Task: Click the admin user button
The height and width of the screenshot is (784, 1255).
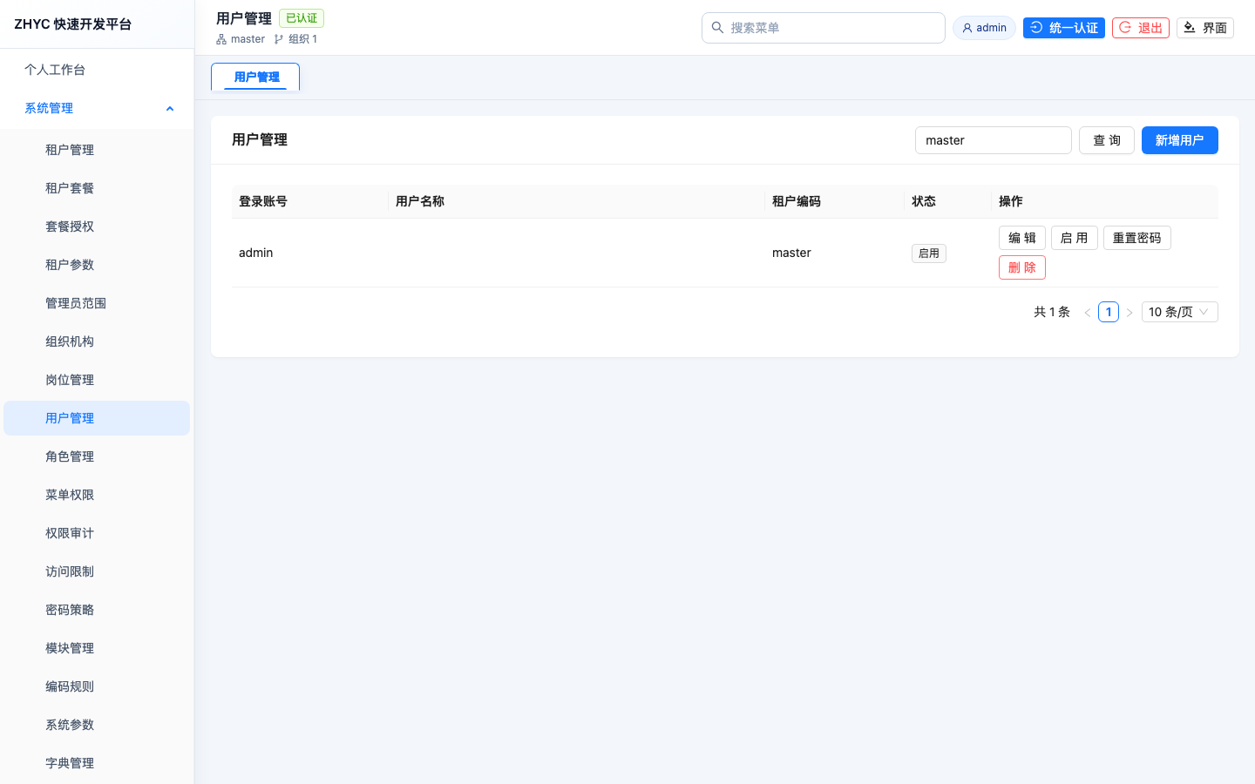Action: click(x=984, y=28)
